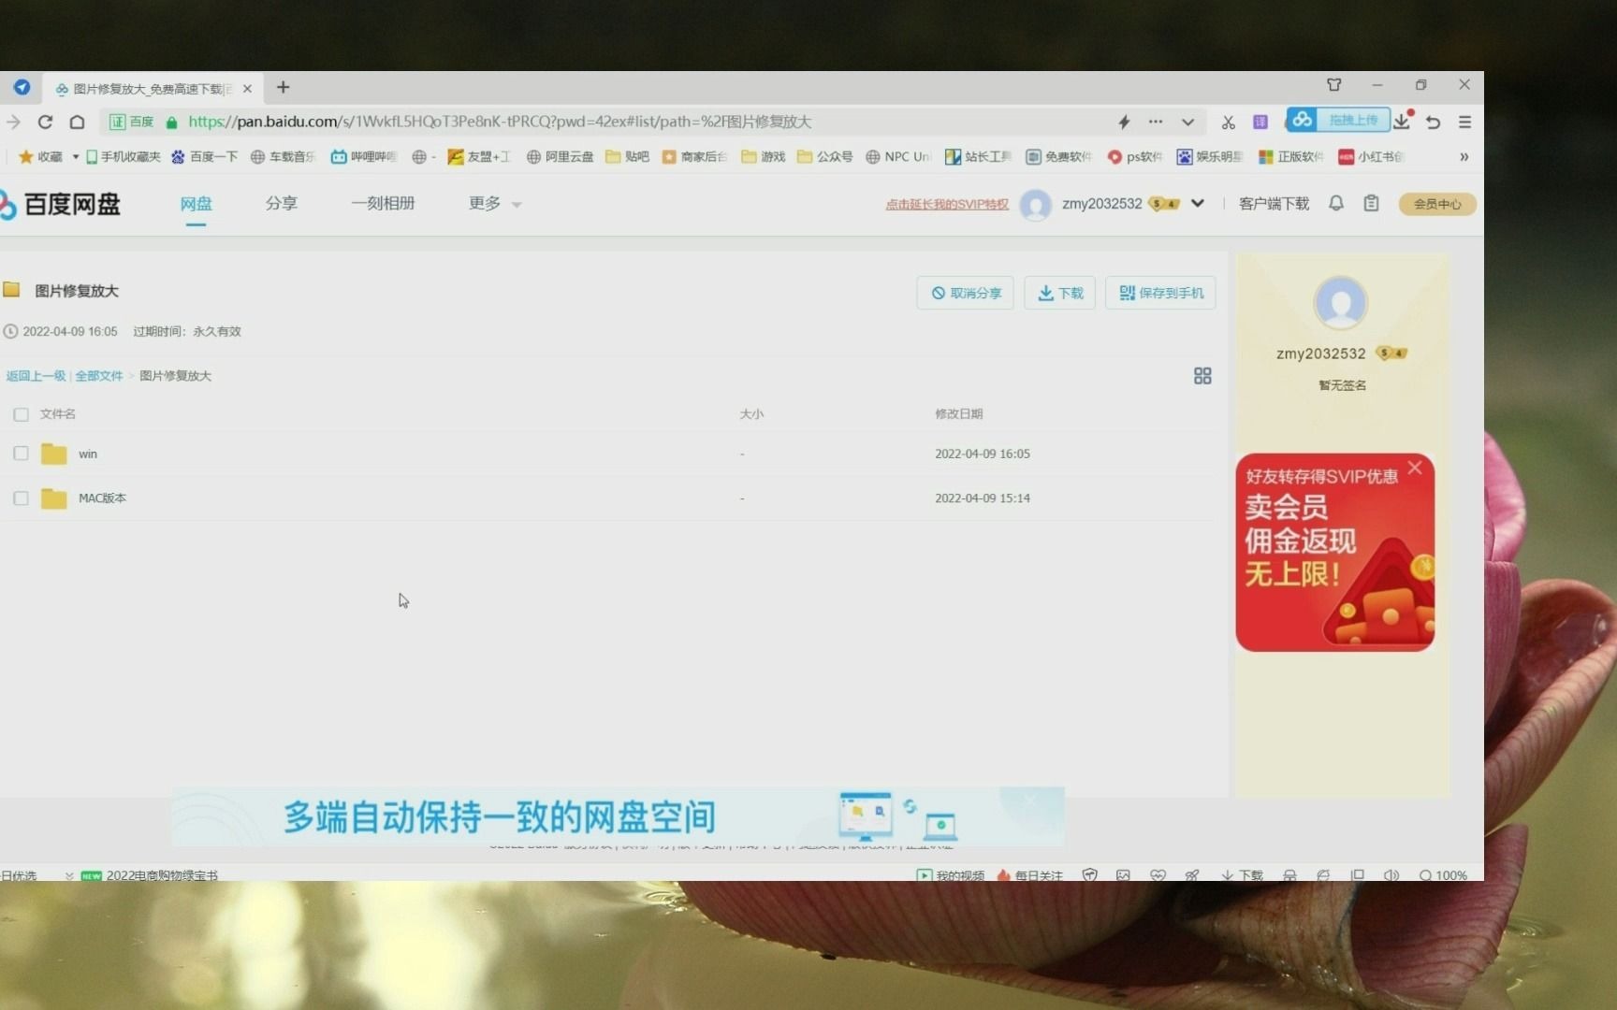Close the 图片修复放大 browser tab
The width and height of the screenshot is (1617, 1010).
pos(247,89)
